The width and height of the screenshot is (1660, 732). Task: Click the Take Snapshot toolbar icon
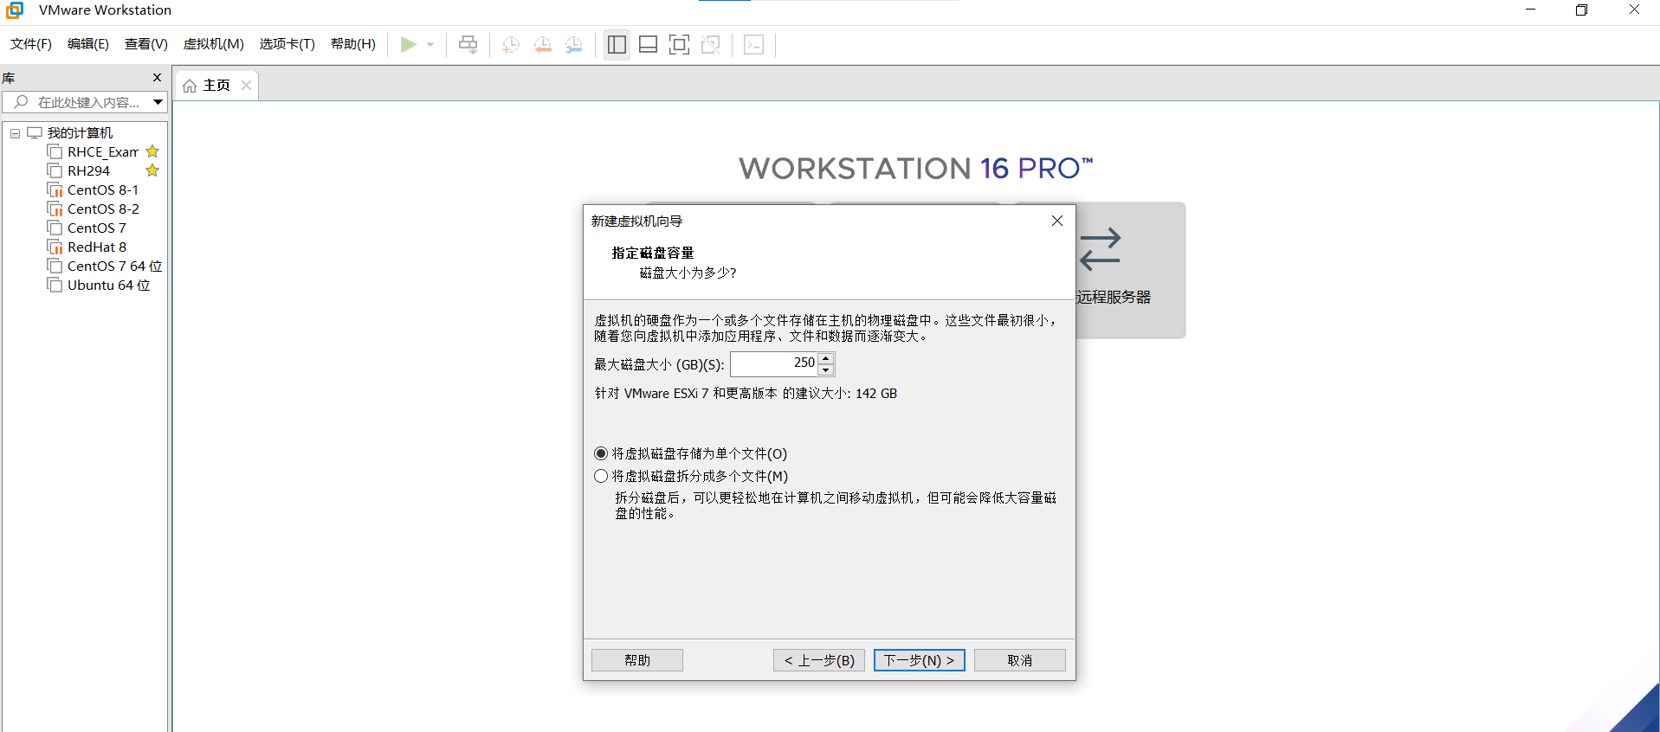511,45
